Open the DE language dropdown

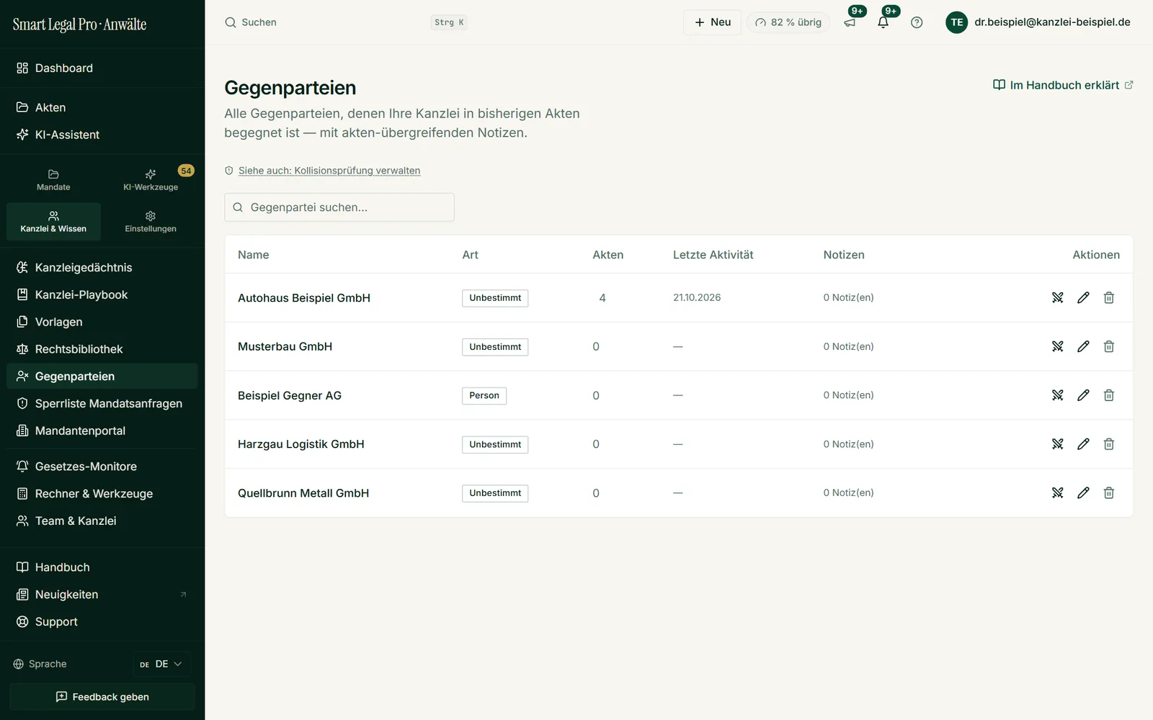coord(161,664)
